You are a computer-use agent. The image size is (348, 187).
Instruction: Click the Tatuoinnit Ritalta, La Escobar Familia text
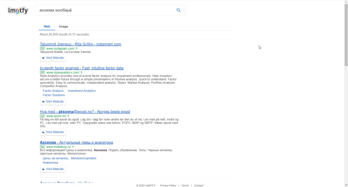coord(65,52)
